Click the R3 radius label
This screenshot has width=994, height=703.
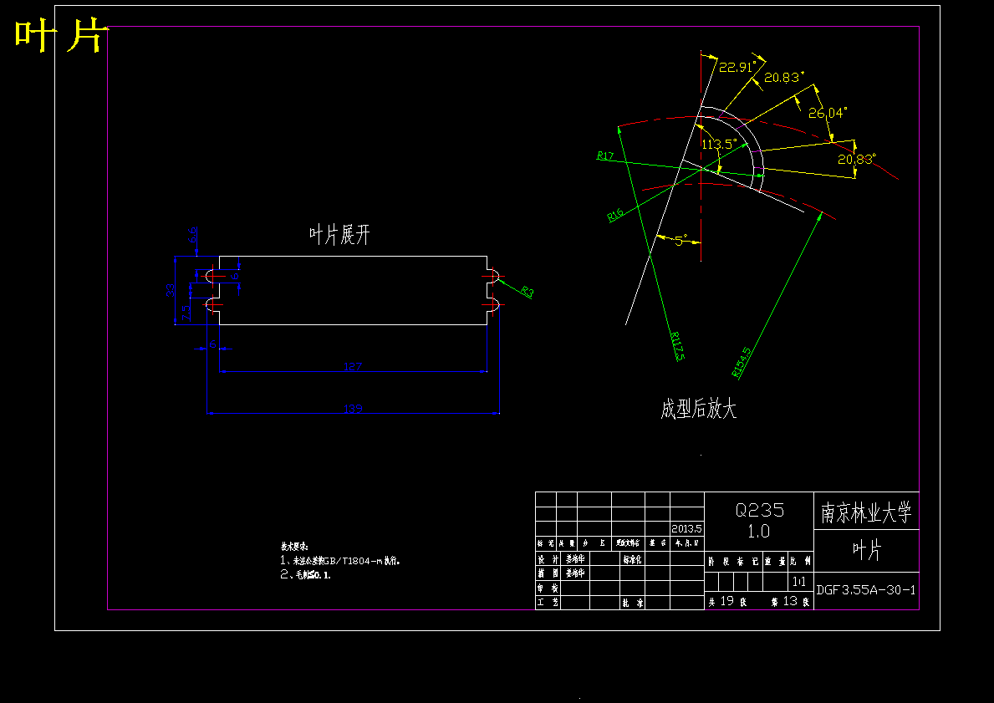pos(528,292)
